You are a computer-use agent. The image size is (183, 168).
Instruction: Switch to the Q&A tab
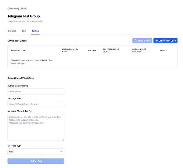(24, 31)
